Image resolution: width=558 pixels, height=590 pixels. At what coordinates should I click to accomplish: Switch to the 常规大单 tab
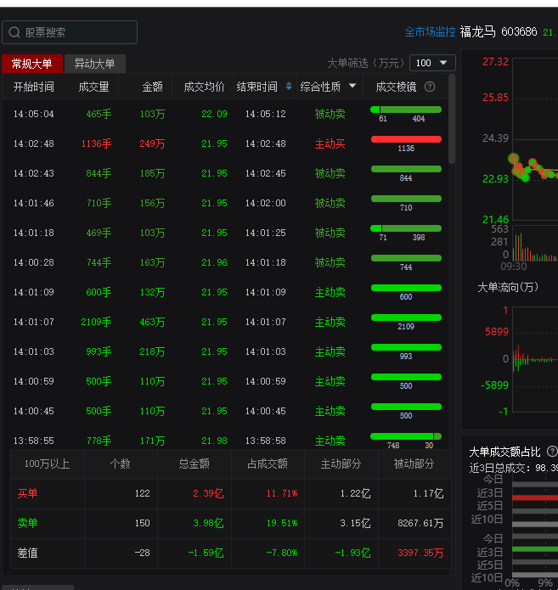pos(31,64)
